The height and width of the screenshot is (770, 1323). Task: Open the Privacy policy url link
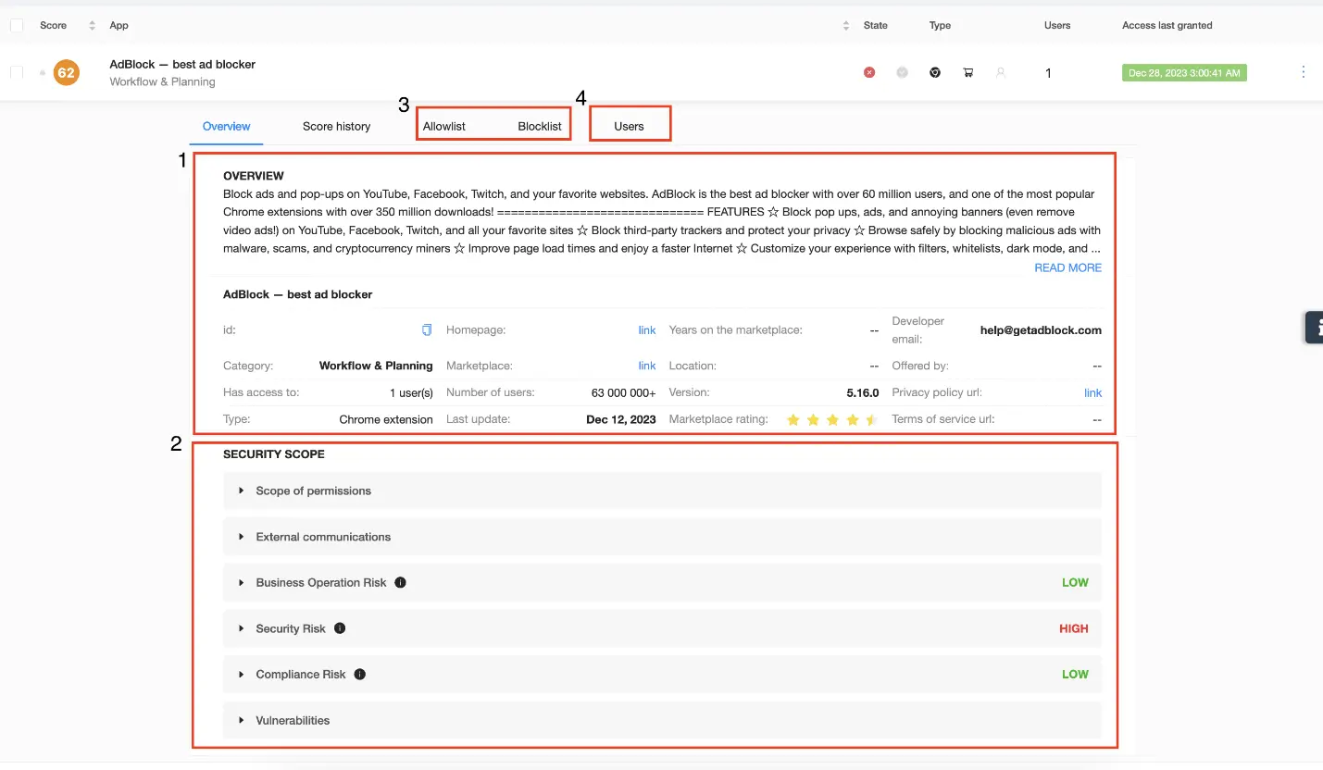click(1092, 392)
